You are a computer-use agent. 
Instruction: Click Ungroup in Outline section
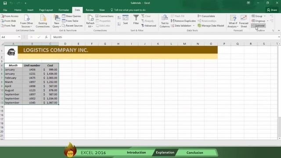258,21
